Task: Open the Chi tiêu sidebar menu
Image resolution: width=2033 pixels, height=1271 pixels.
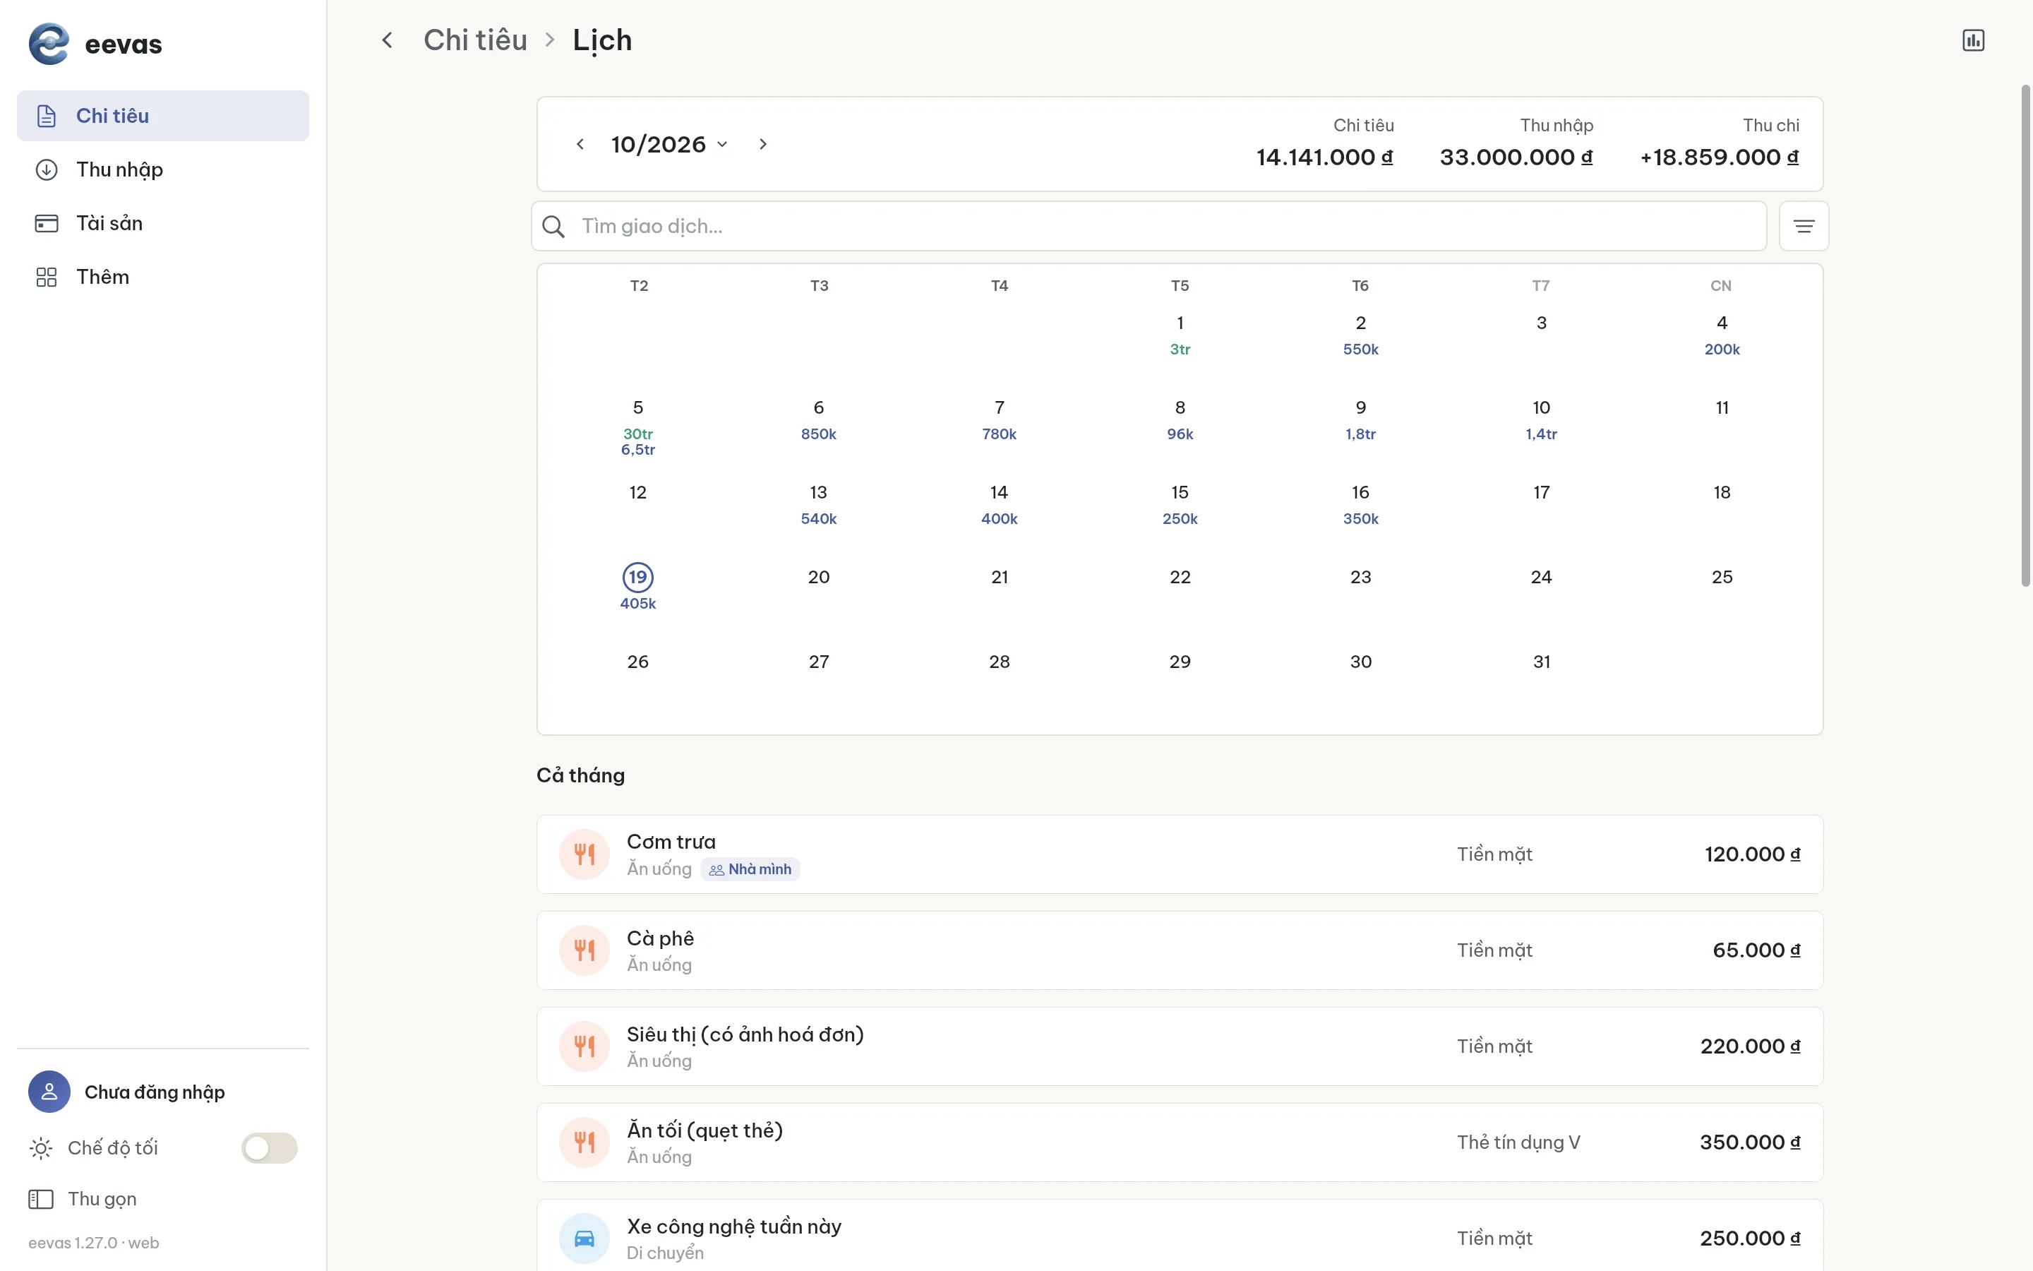Action: point(163,116)
